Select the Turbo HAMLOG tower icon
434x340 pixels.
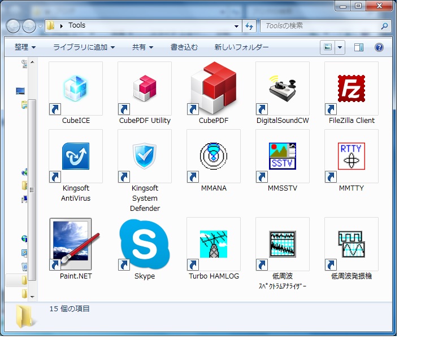[214, 244]
